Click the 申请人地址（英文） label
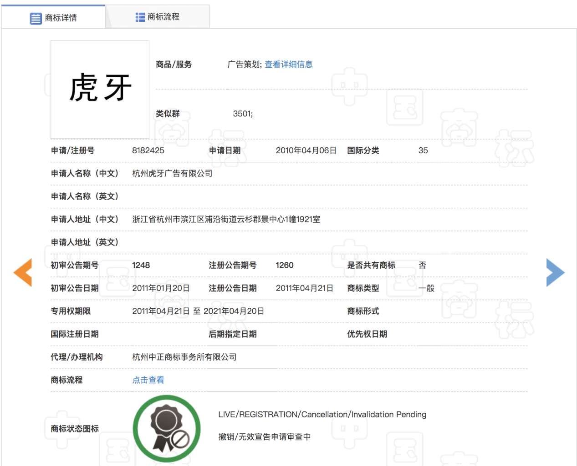577x466 pixels. pyautogui.click(x=85, y=242)
